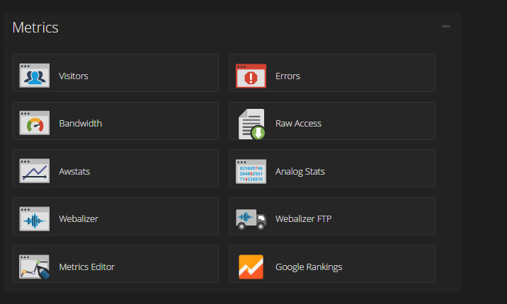Click the Metrics section heading
Image resolution: width=507 pixels, height=304 pixels.
[x=35, y=28]
